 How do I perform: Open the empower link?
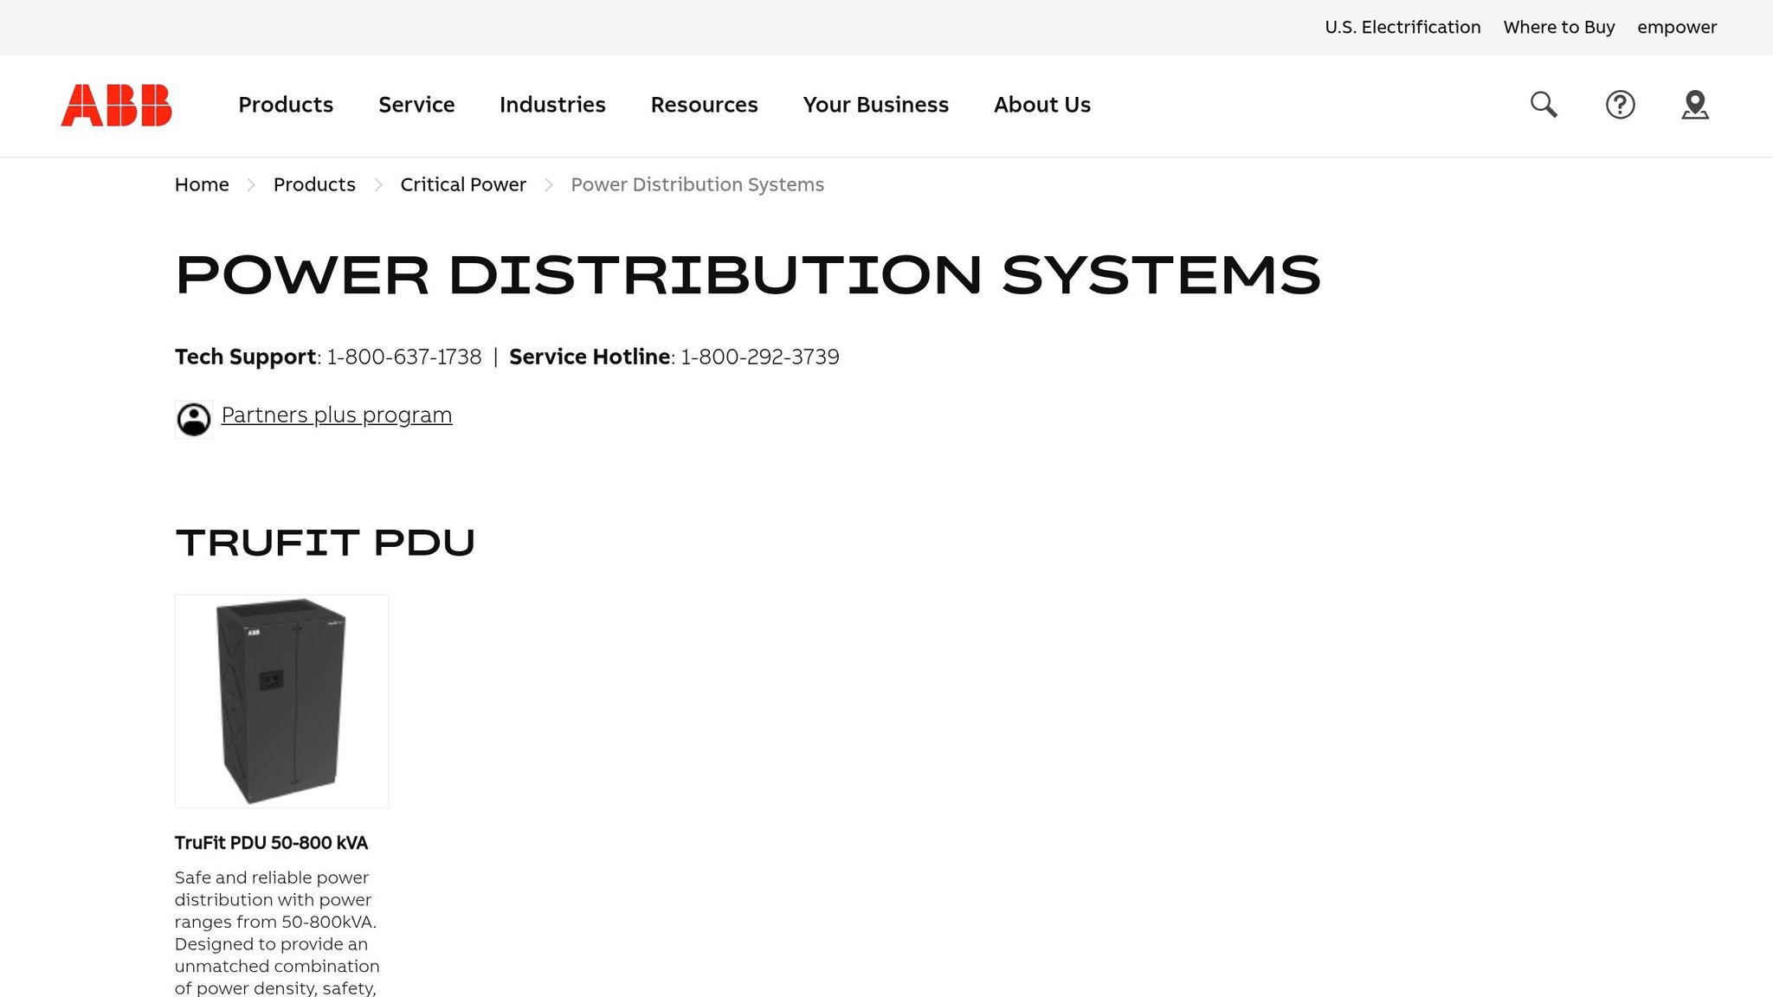(x=1677, y=27)
